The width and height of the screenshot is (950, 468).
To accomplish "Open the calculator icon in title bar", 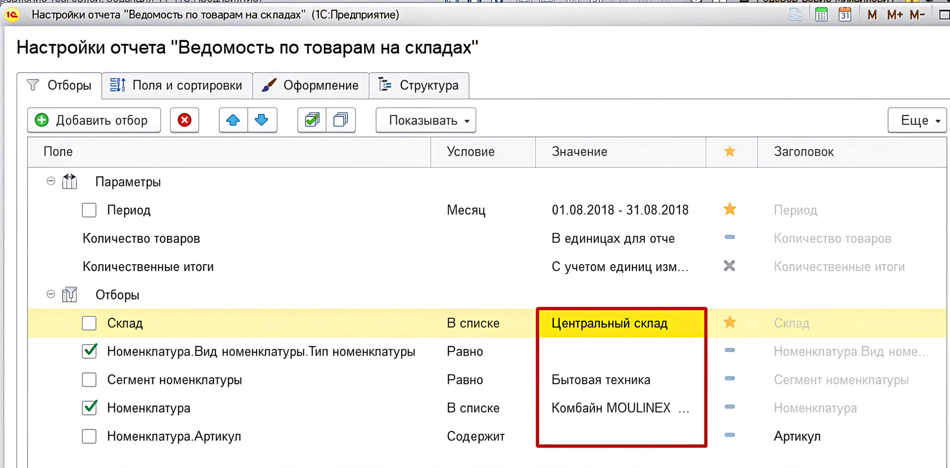I will tap(821, 15).
